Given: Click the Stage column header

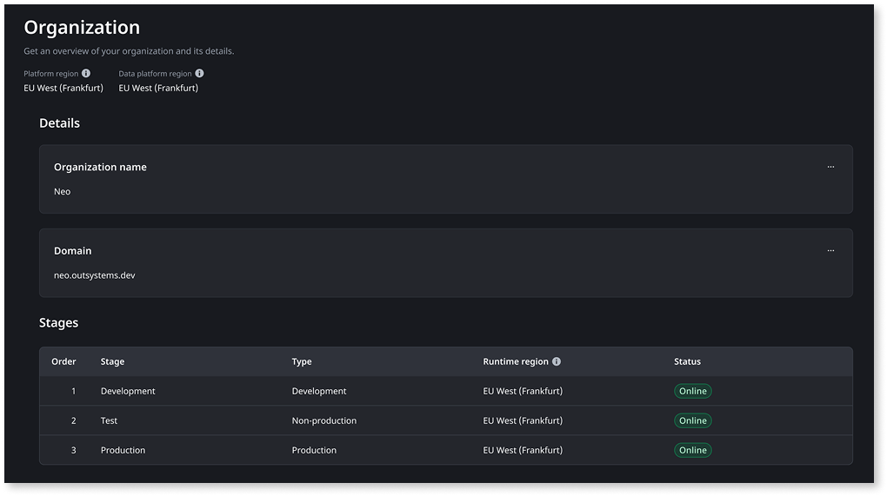Looking at the screenshot, I should tap(112, 361).
